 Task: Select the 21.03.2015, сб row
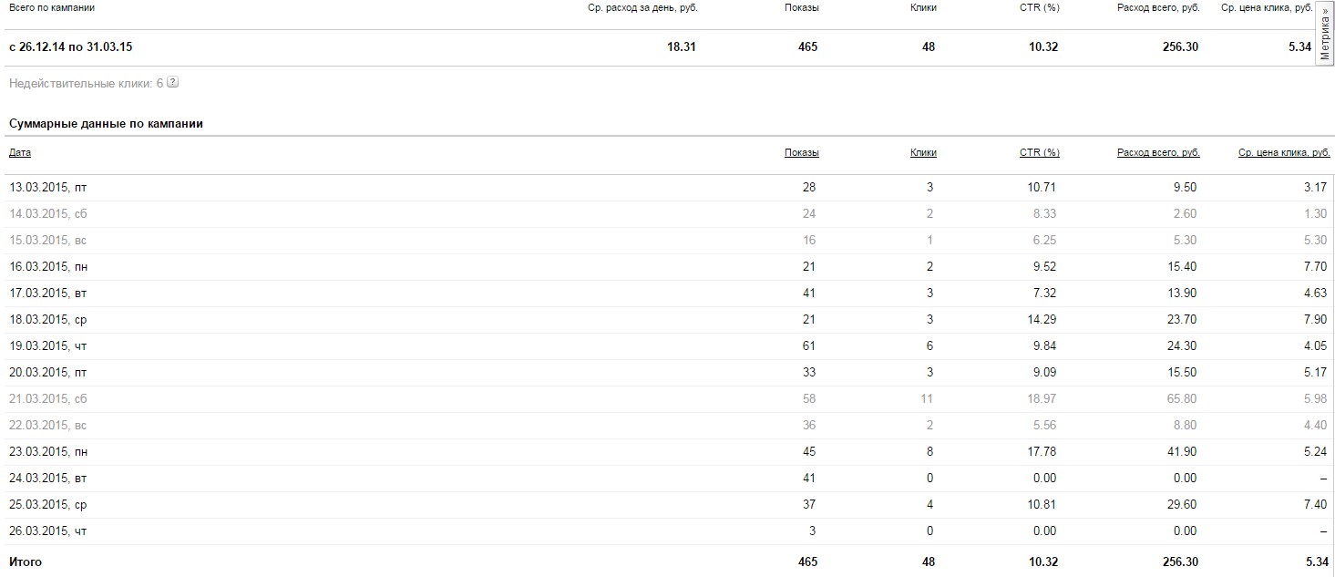tap(48, 399)
